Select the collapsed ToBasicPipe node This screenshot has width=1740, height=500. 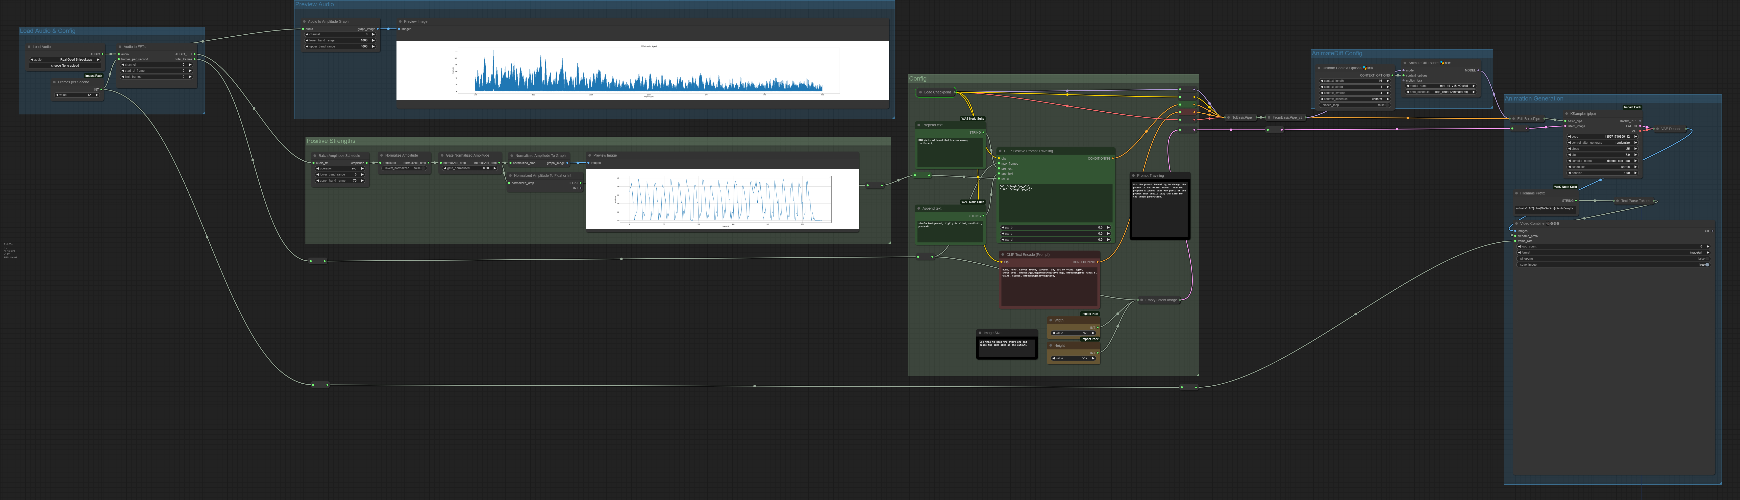[x=1241, y=118]
